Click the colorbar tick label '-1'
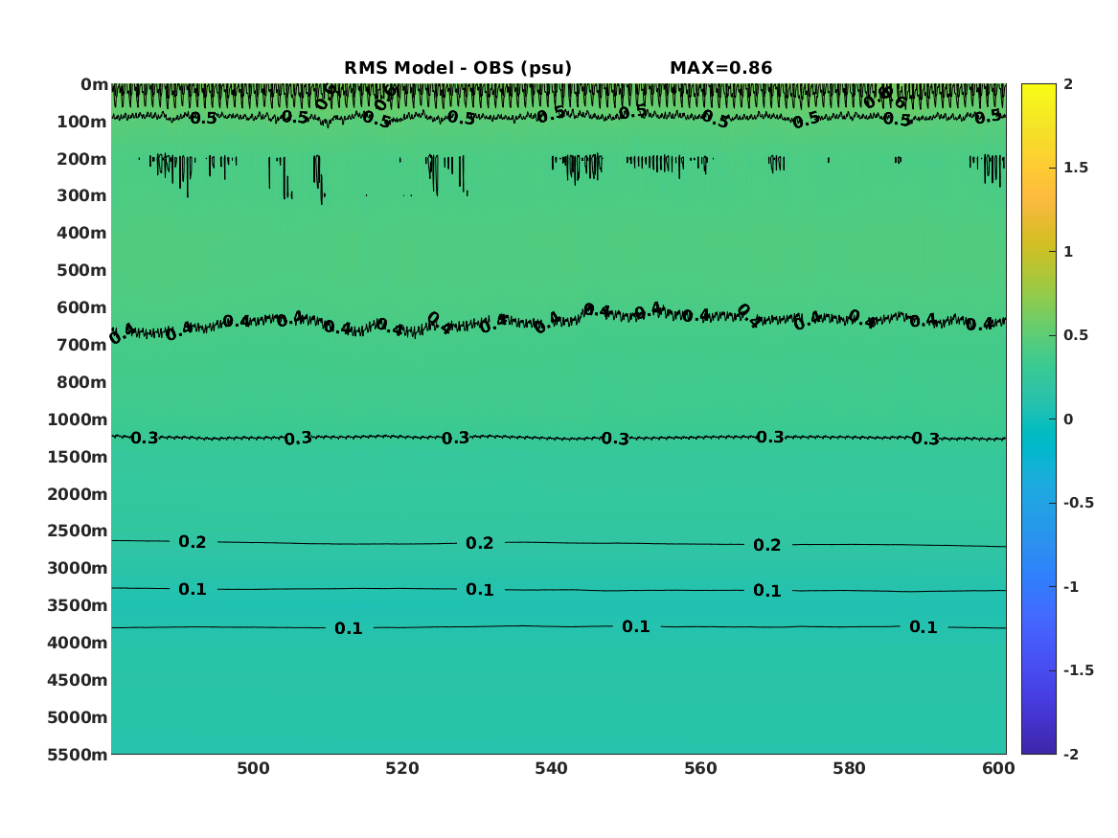 pyautogui.click(x=1071, y=587)
